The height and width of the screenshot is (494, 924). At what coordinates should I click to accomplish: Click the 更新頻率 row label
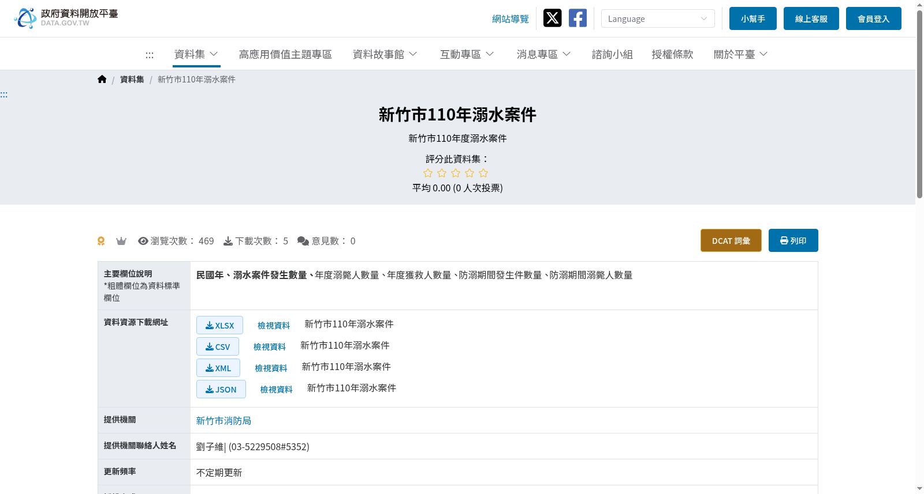[x=120, y=472]
